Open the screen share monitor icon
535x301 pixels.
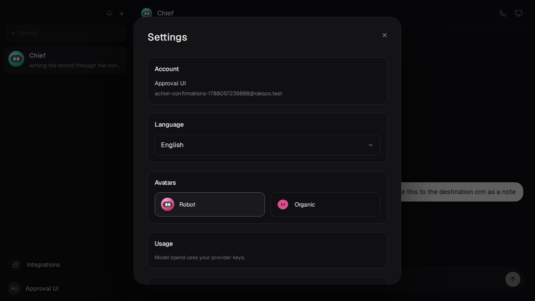(x=519, y=13)
